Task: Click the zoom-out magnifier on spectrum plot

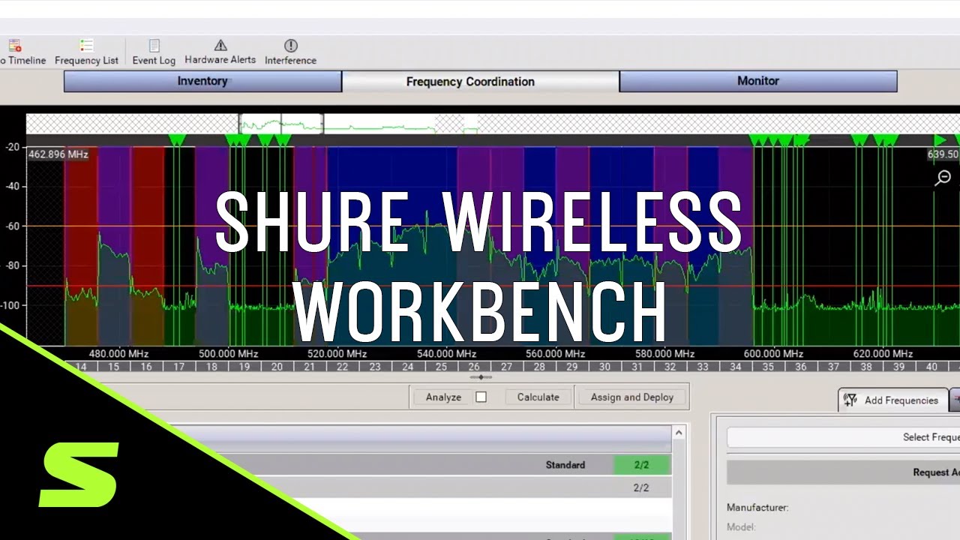Action: tap(943, 178)
